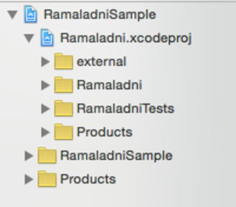Image resolution: width=236 pixels, height=207 pixels.
Task: Click the bottom Products folder icon
Action: tap(47, 179)
